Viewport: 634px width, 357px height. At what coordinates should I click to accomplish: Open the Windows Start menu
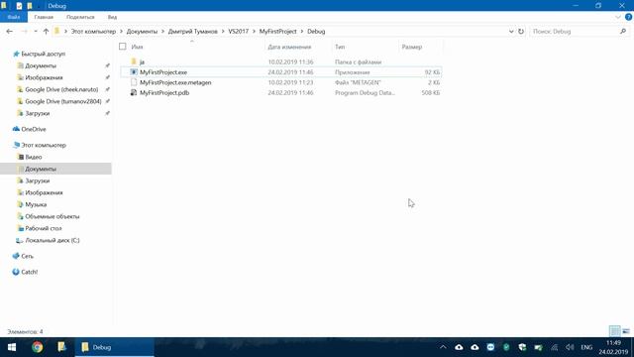point(12,347)
